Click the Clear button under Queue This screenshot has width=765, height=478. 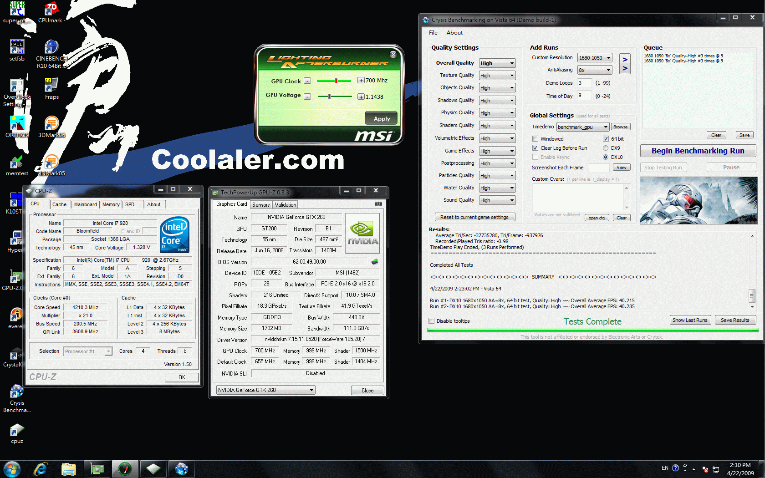[x=716, y=135]
